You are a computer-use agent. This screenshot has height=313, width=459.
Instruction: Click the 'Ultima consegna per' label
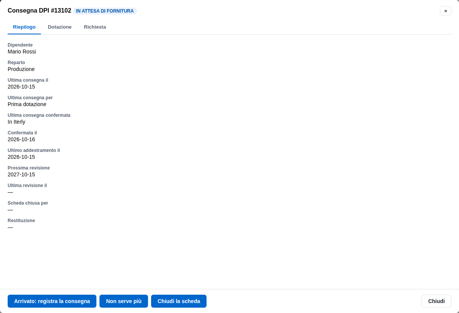pyautogui.click(x=30, y=98)
